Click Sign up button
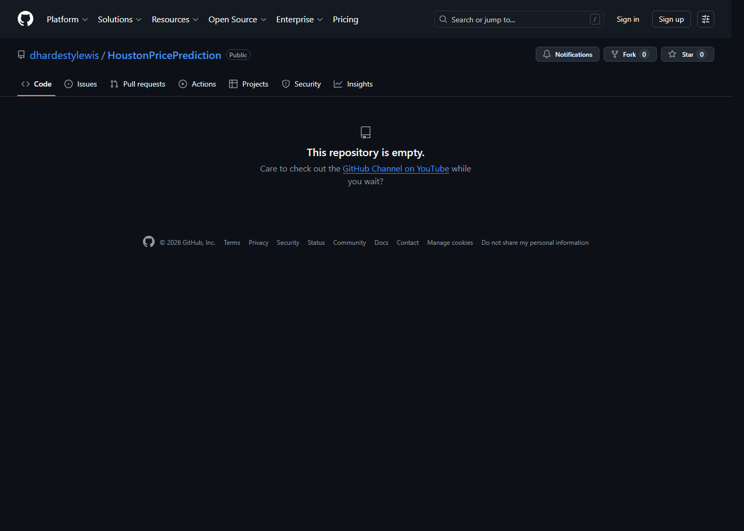The width and height of the screenshot is (744, 531). pyautogui.click(x=671, y=19)
